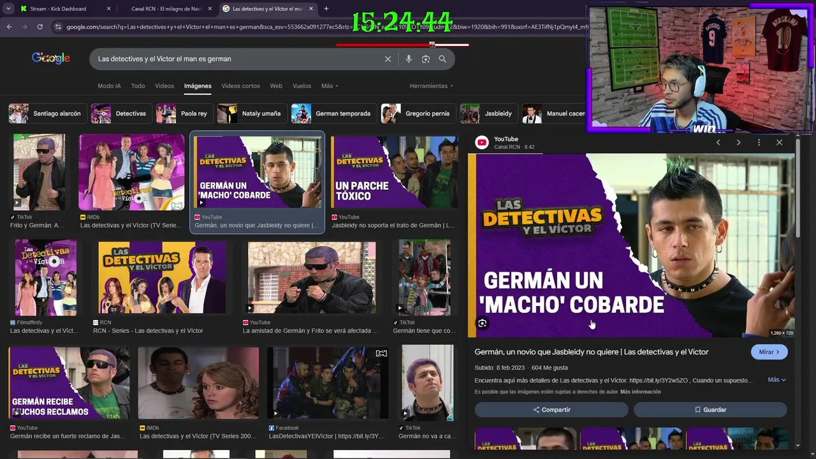This screenshot has width=816, height=459.
Task: Switch to Stream - Kick Dashboard tab
Action: point(59,9)
